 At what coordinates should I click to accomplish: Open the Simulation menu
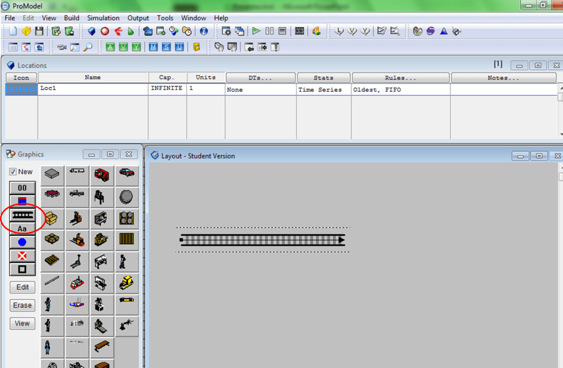tap(103, 18)
